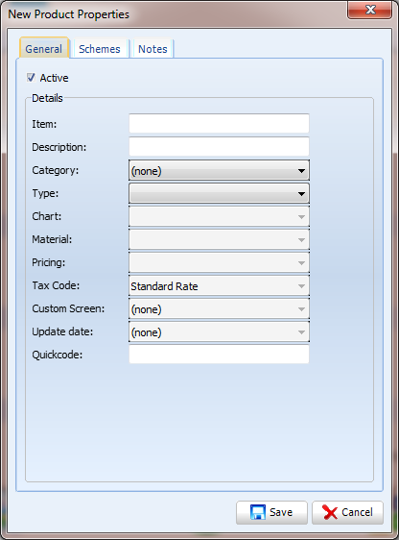Expand the Material dropdown
This screenshot has height=540, width=399.
pyautogui.click(x=219, y=239)
